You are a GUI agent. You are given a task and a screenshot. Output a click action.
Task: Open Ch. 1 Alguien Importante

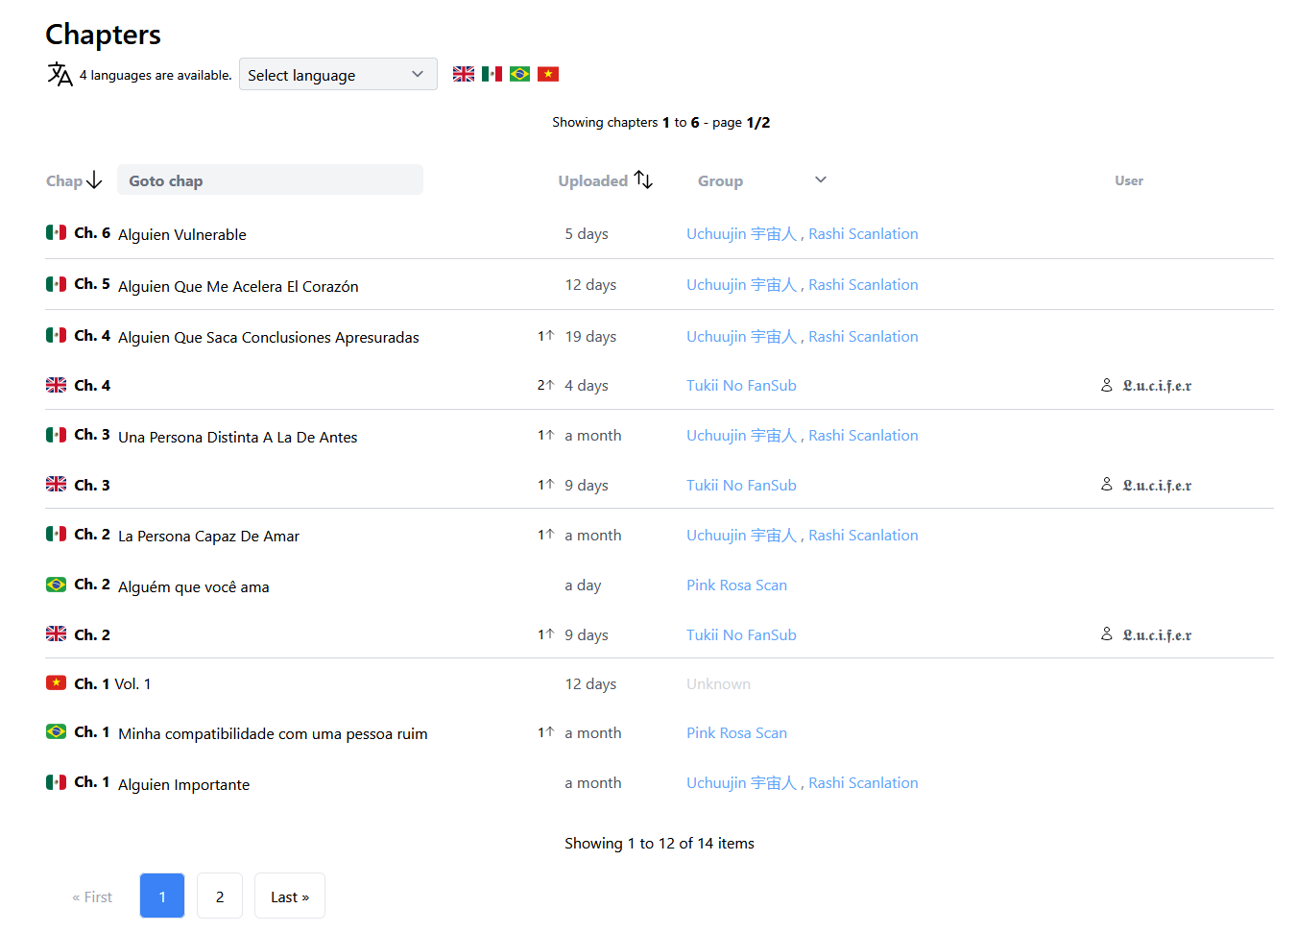click(162, 783)
